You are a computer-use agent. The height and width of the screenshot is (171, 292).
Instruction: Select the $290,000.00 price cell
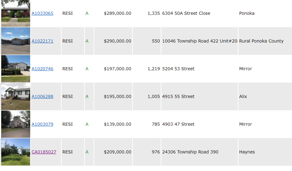pyautogui.click(x=113, y=41)
